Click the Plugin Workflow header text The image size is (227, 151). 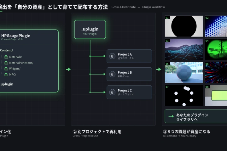pos(154,7)
